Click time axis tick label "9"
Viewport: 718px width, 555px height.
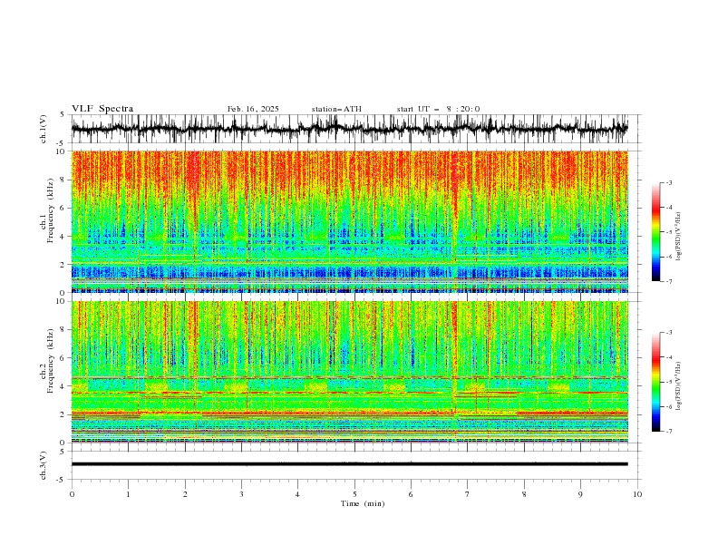coord(580,494)
